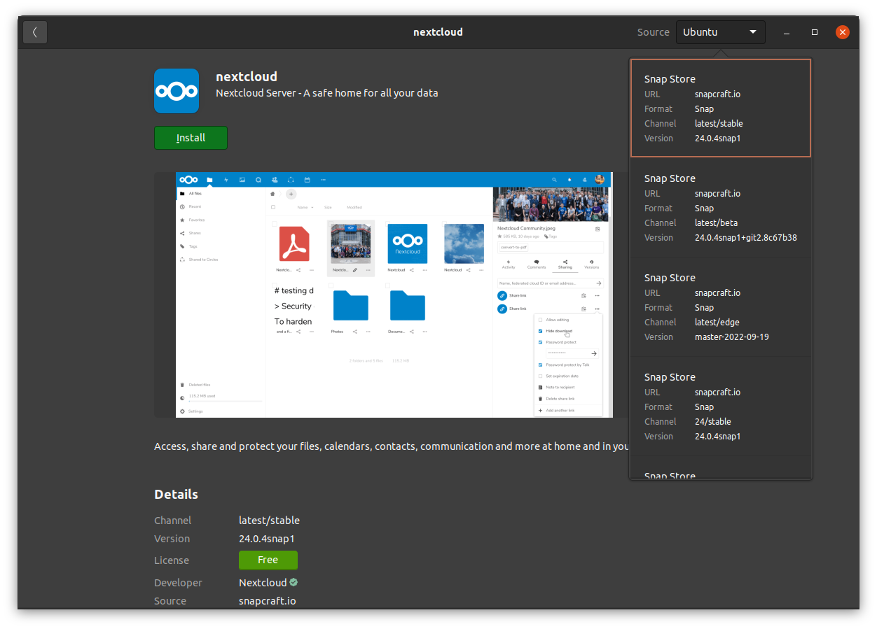
Task: Select the latest/edge Snap Store source
Action: pos(721,306)
